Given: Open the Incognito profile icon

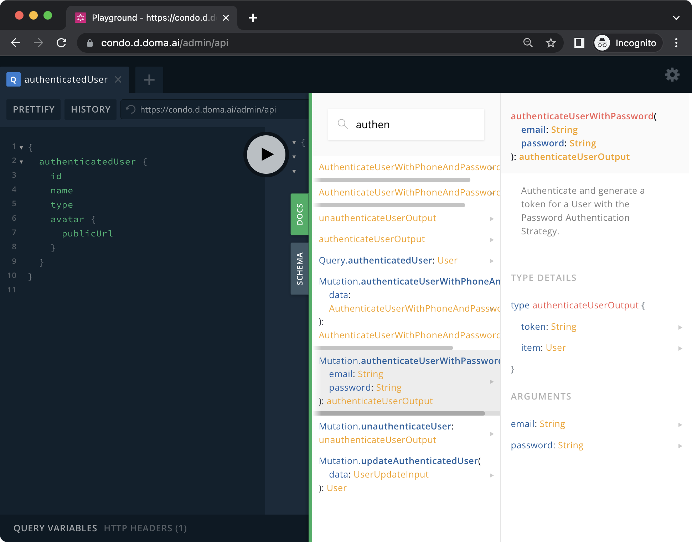Looking at the screenshot, I should point(602,43).
